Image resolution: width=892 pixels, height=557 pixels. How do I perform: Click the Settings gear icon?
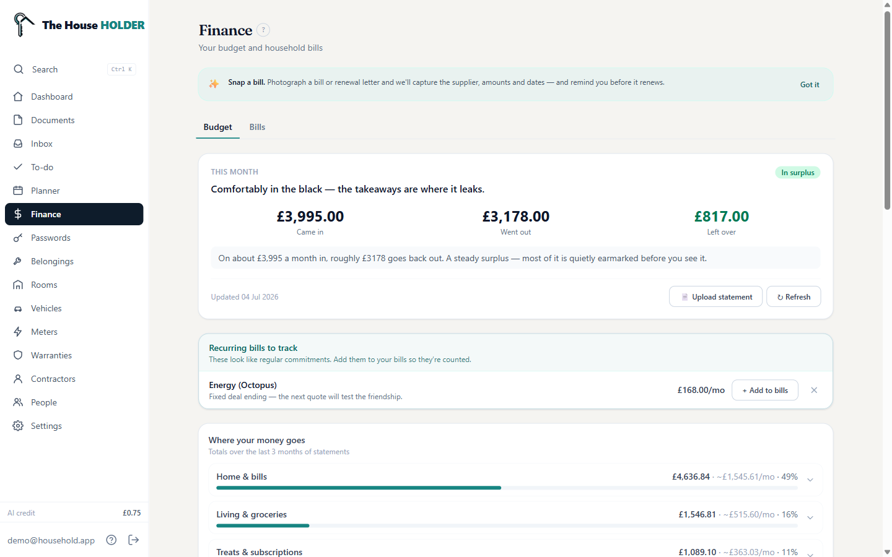point(18,426)
